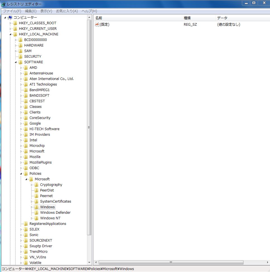The height and width of the screenshot is (272, 270).
Task: Expand the HKEY_CLASSES_ROOT key
Action: 10,23
